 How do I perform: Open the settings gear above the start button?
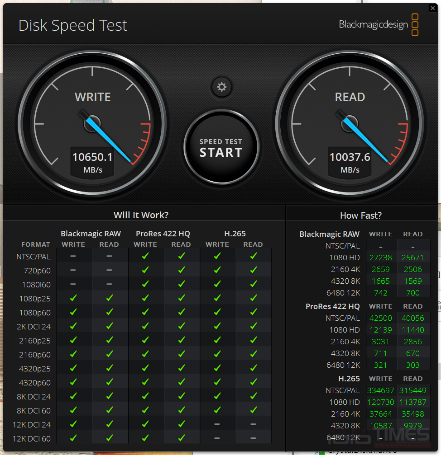pos(221,87)
